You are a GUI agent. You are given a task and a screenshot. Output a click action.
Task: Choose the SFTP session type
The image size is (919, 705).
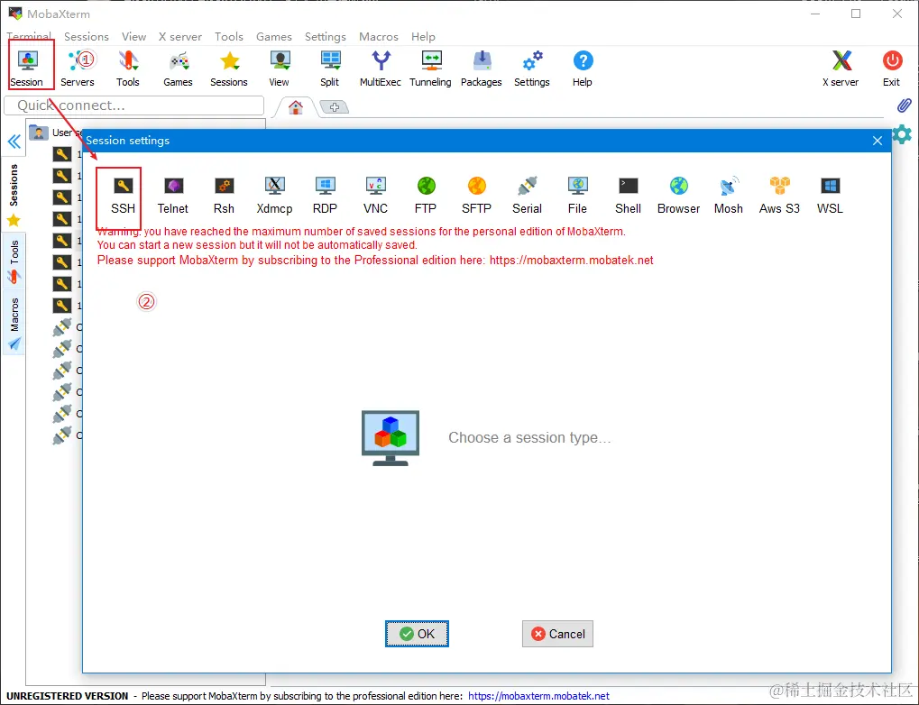(x=476, y=196)
